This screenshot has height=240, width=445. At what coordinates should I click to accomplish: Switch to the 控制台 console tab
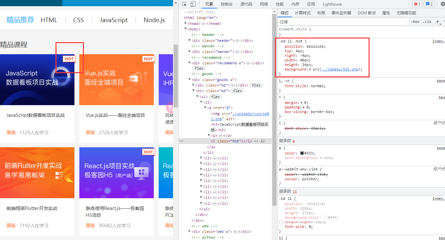227,4
